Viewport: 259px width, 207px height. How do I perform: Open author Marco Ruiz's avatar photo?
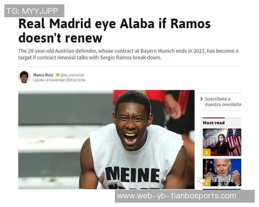(24, 77)
